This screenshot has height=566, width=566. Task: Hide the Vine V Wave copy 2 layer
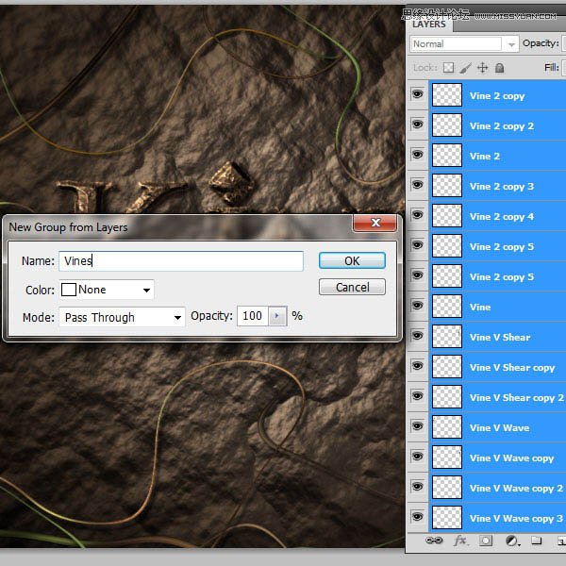(x=417, y=487)
